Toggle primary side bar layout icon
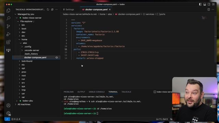219x123 pixels. point(200,4)
